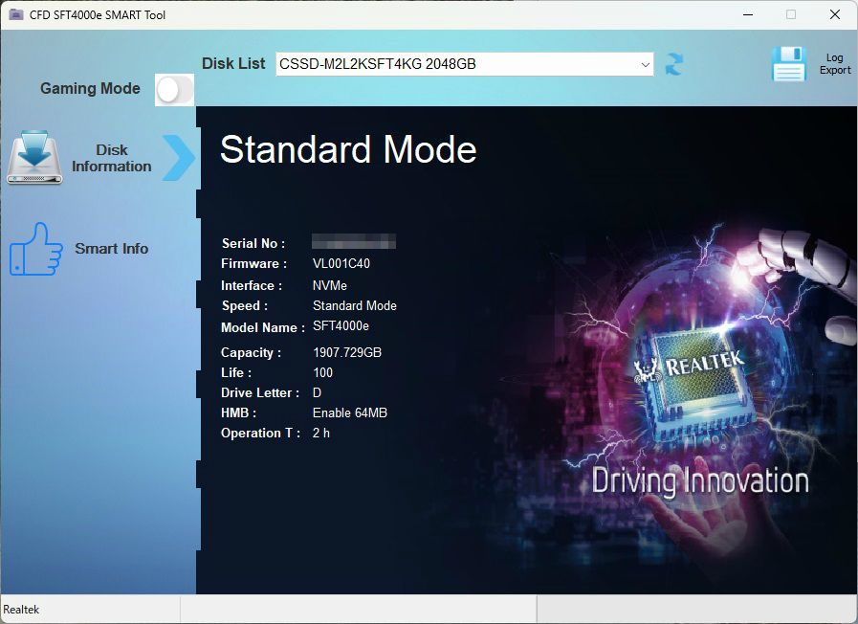The height and width of the screenshot is (624, 858).
Task: Click the app icon in title bar
Action: [15, 14]
